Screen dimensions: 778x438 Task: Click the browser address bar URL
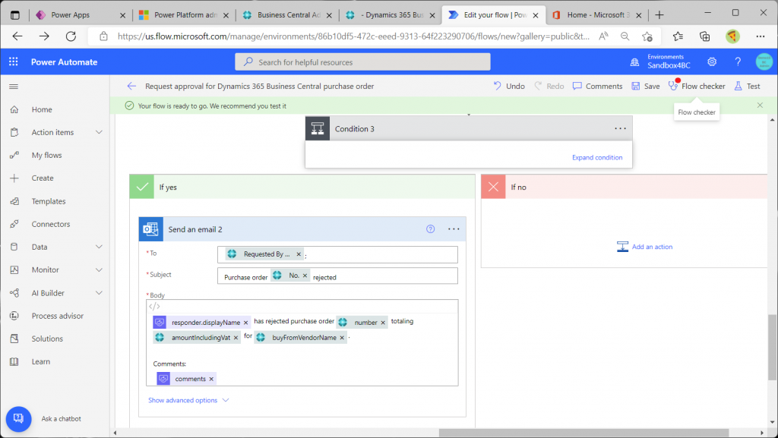353,36
